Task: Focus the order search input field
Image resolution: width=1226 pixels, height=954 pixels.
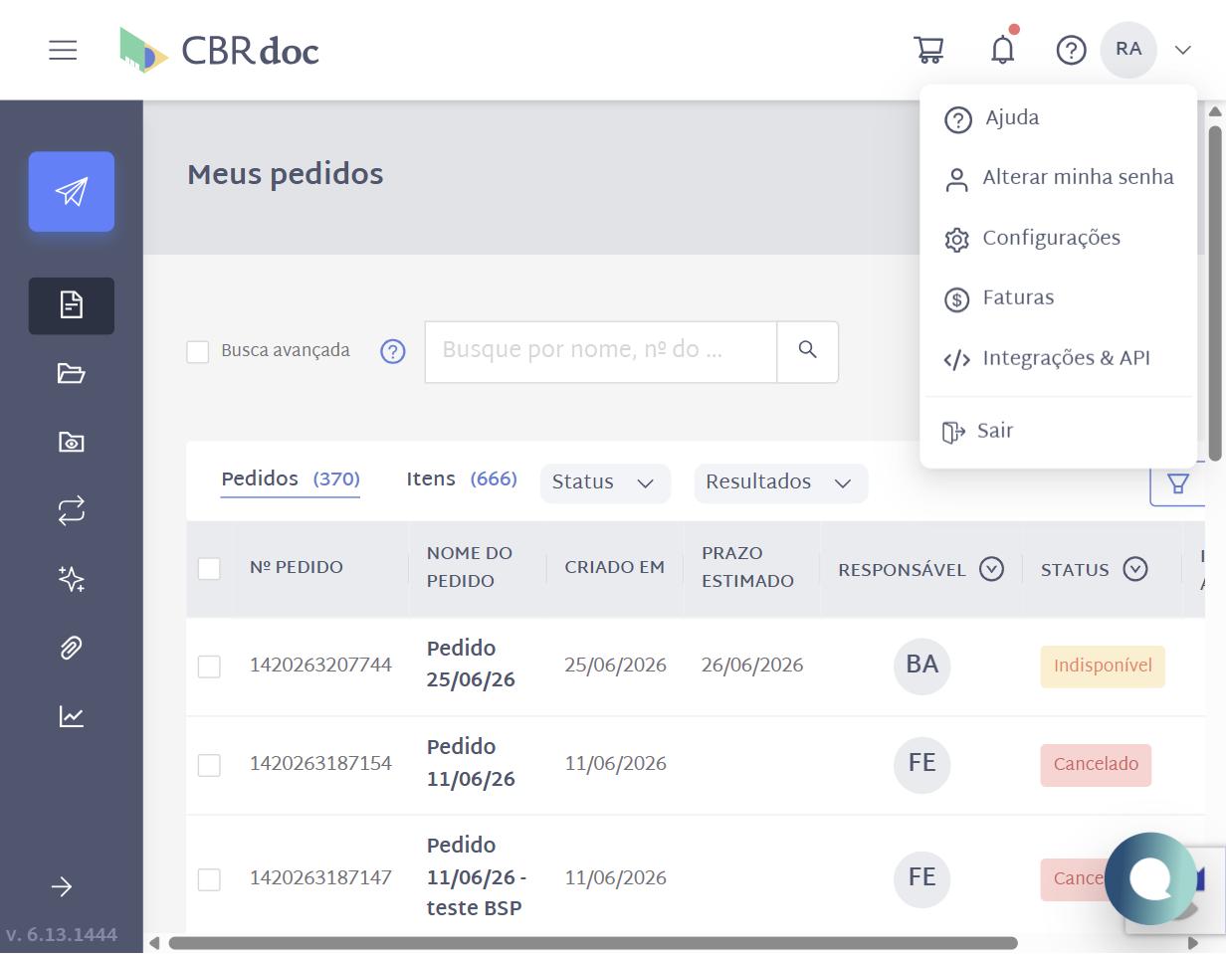Action: click(x=601, y=351)
